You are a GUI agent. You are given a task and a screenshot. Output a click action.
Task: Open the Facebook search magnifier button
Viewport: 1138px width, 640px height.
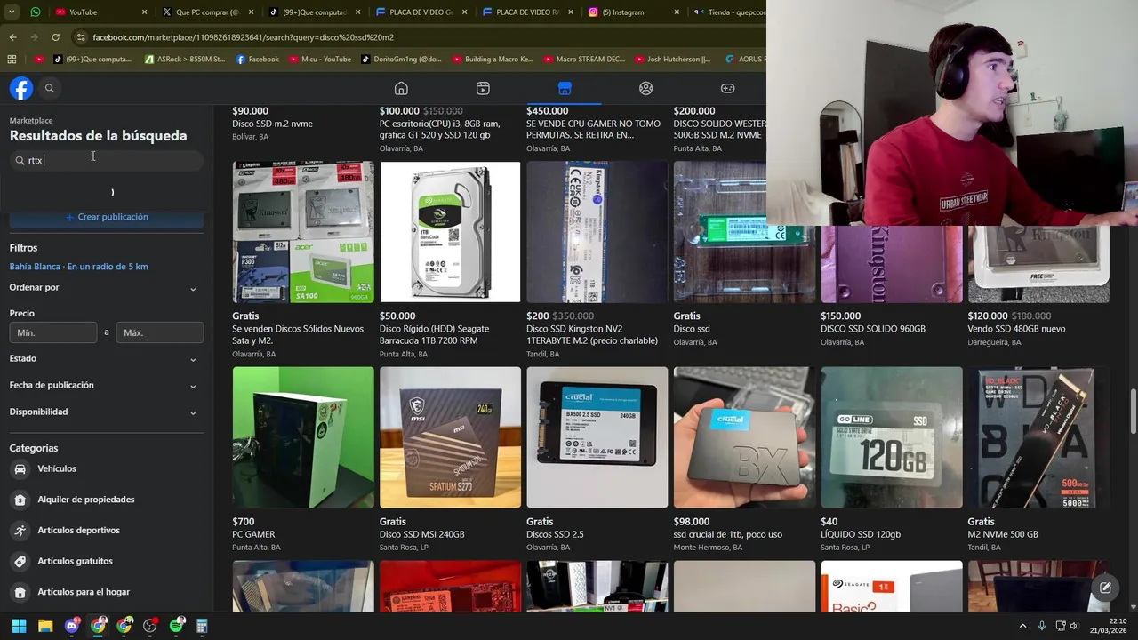click(50, 88)
